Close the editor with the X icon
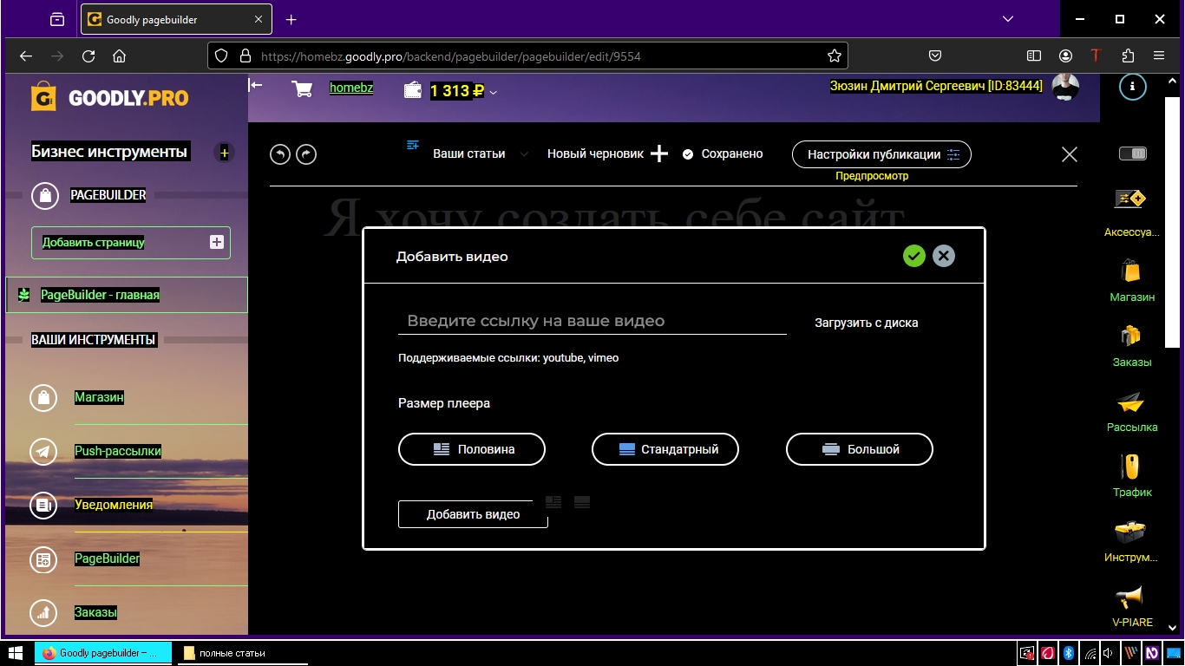The height and width of the screenshot is (666, 1185). click(x=1070, y=154)
